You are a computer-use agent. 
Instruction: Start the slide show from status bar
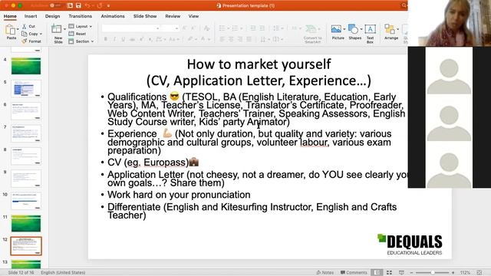401,273
